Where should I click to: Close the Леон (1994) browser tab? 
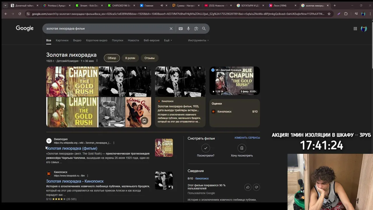tap(295, 6)
